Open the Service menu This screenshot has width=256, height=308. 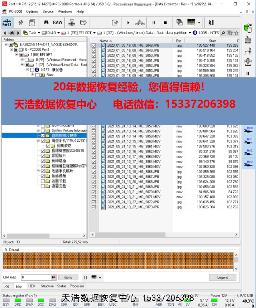[48, 12]
